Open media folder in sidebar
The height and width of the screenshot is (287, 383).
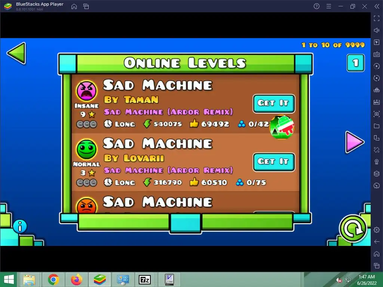(377, 126)
